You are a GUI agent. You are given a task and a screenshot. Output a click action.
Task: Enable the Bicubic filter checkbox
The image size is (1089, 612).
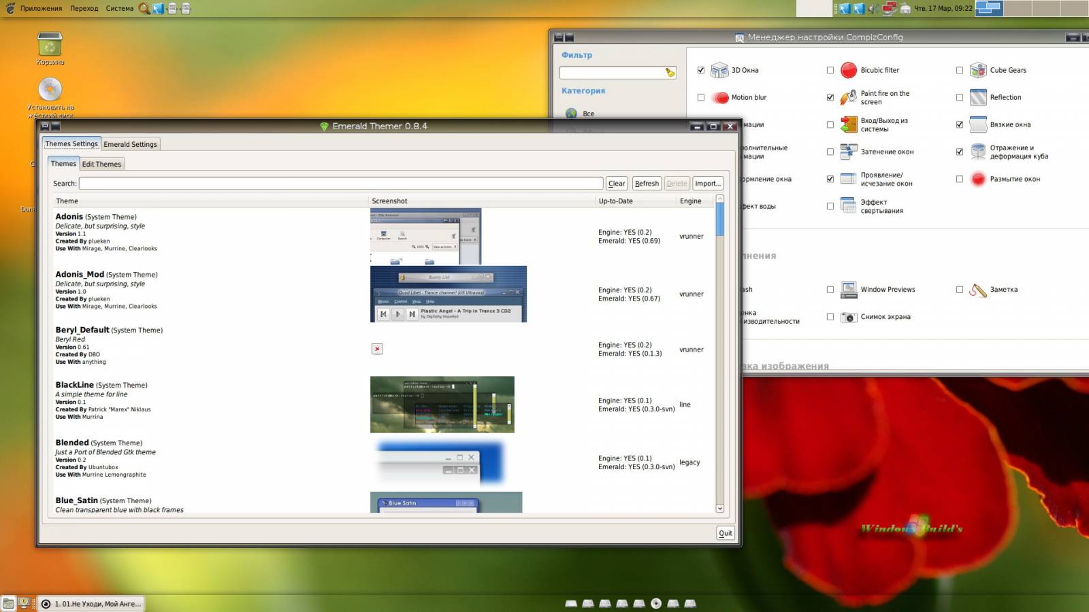[830, 70]
